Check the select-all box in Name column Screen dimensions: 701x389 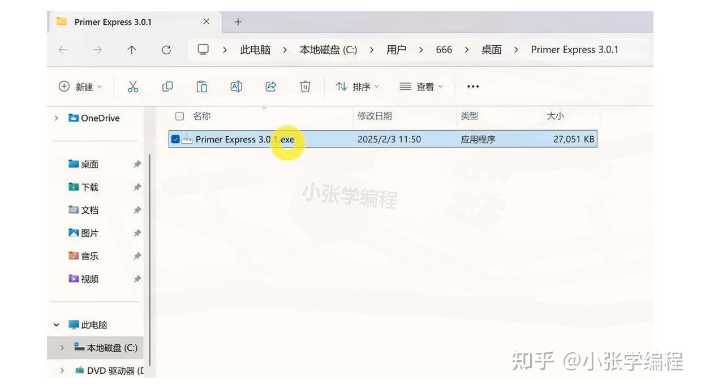click(x=179, y=116)
